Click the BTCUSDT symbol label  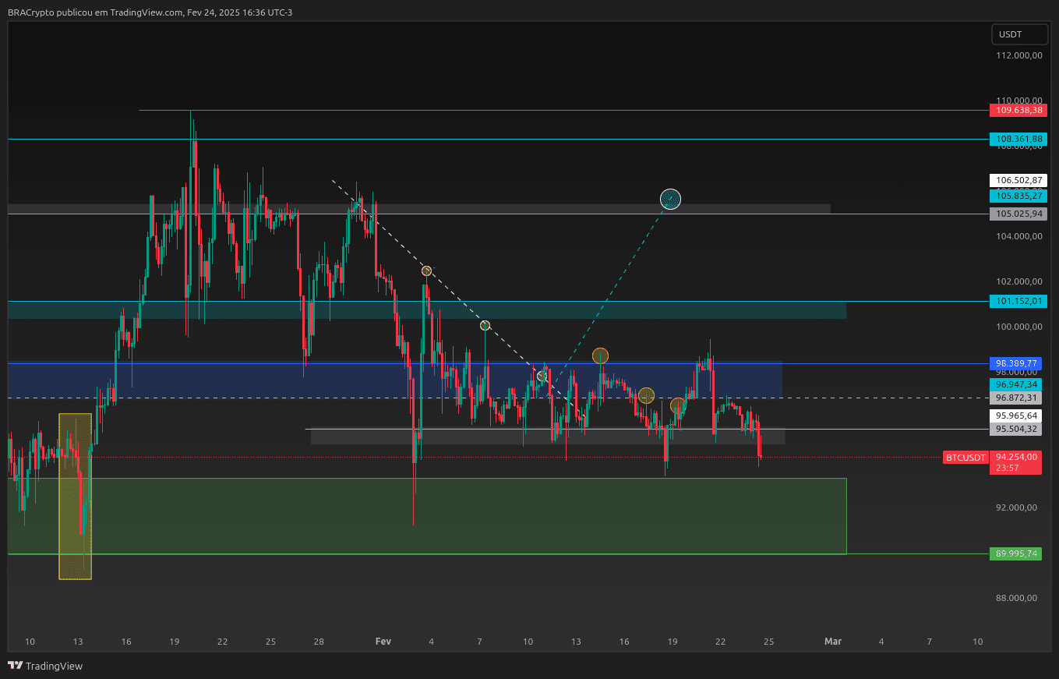click(x=965, y=458)
